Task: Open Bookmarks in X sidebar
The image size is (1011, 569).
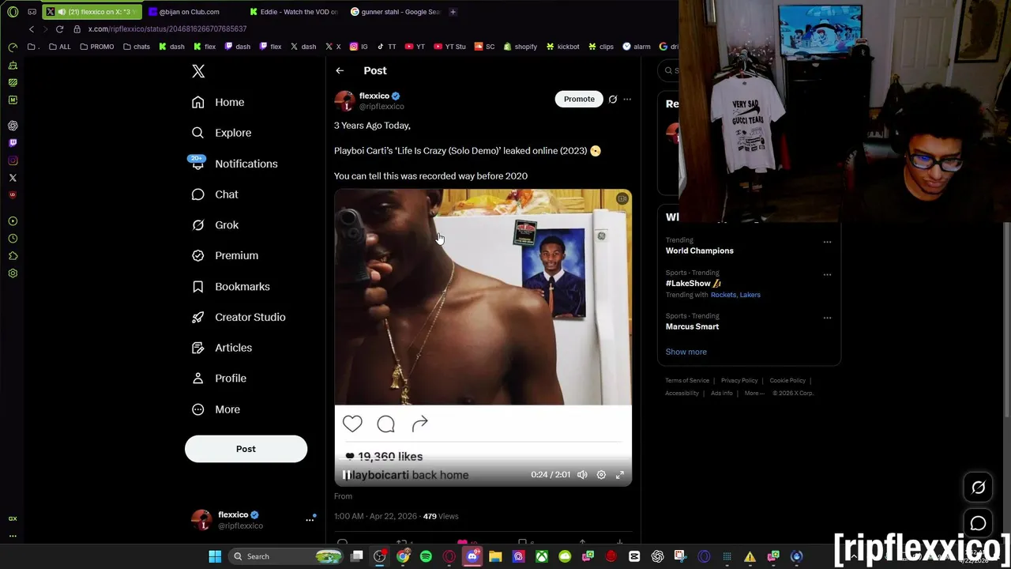Action: click(231, 286)
